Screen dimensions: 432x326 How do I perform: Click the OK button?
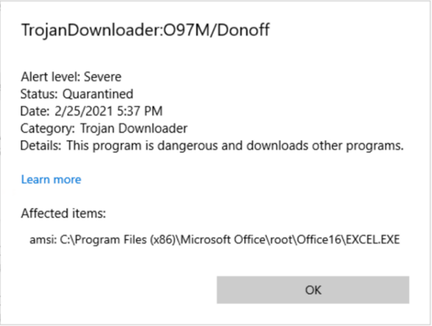tap(313, 290)
